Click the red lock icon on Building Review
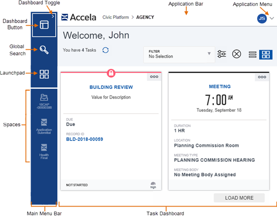The image size is (277, 216). [111, 73]
